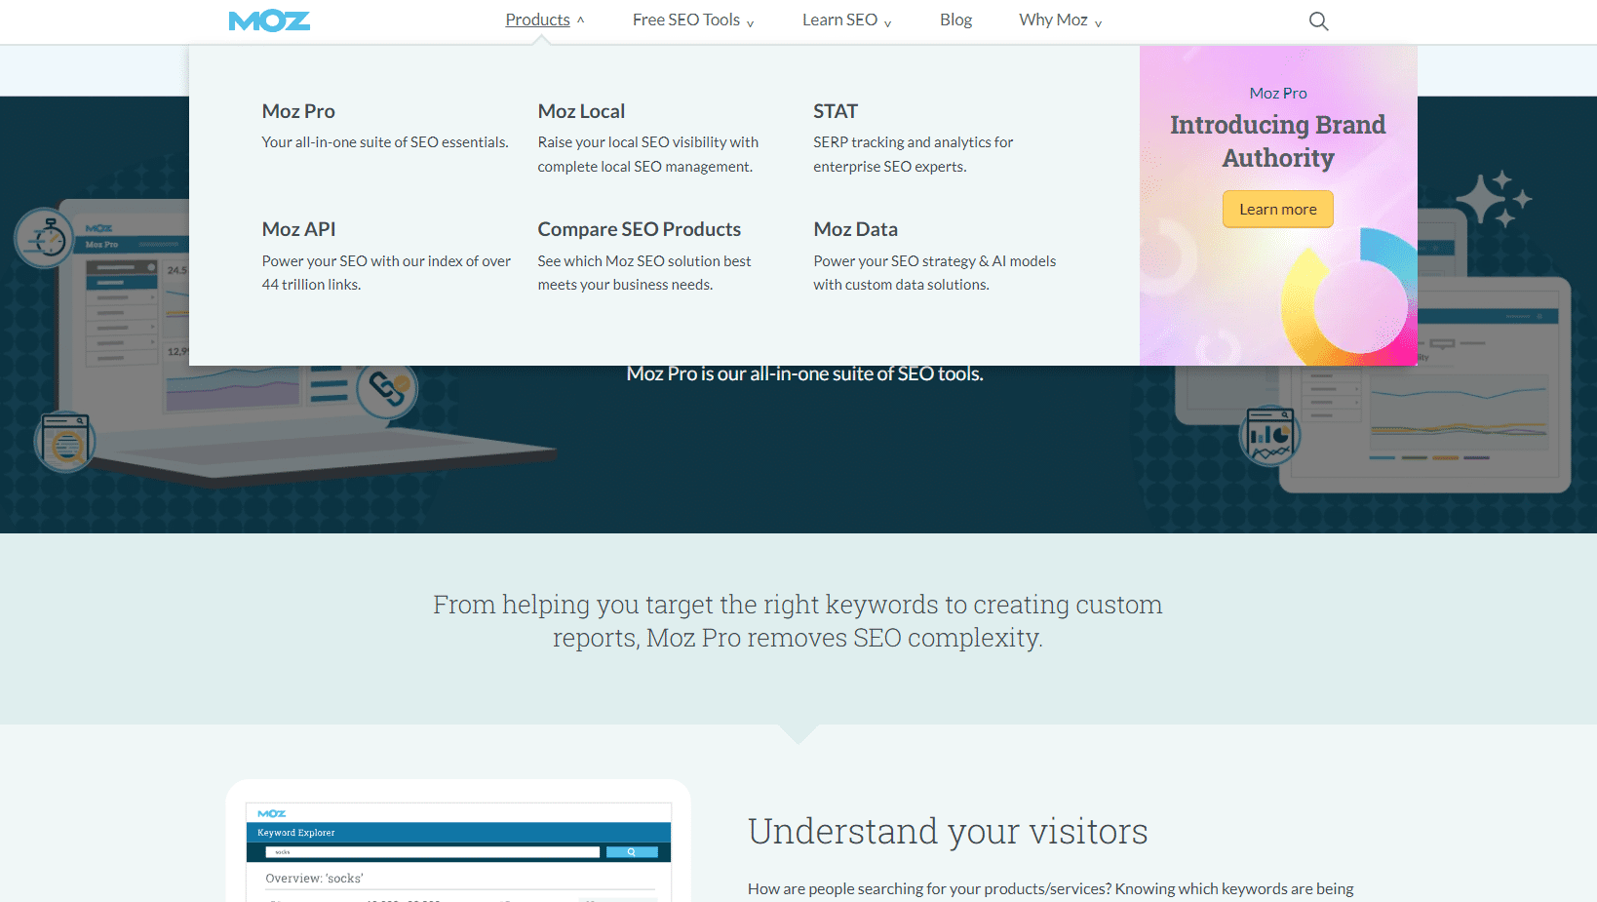Click the Learn more button
1597x902 pixels.
click(x=1277, y=209)
